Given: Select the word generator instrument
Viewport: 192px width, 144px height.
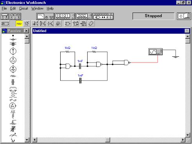Looking at the screenshot, I should click(65, 16).
